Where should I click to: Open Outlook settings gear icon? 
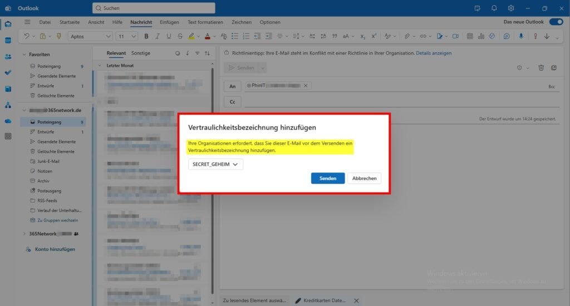click(x=511, y=8)
